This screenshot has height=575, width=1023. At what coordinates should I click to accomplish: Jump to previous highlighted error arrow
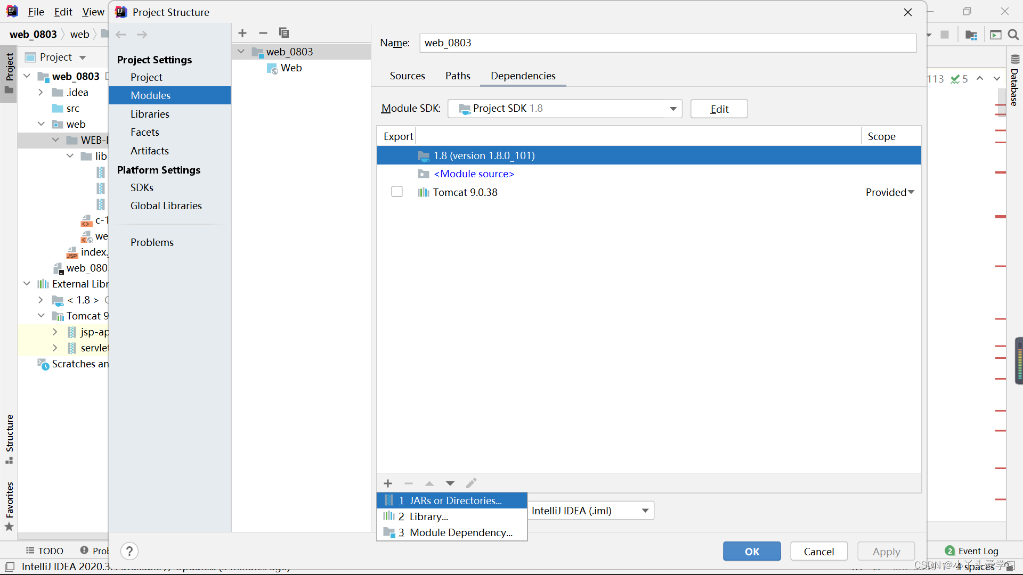(980, 79)
